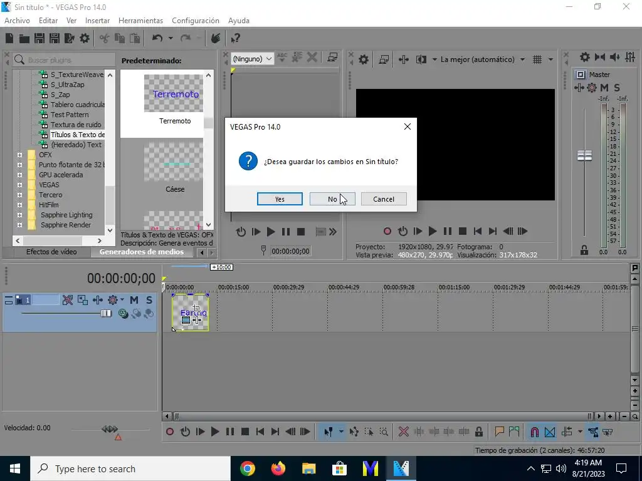Expand the HitFilm folder

(x=19, y=205)
